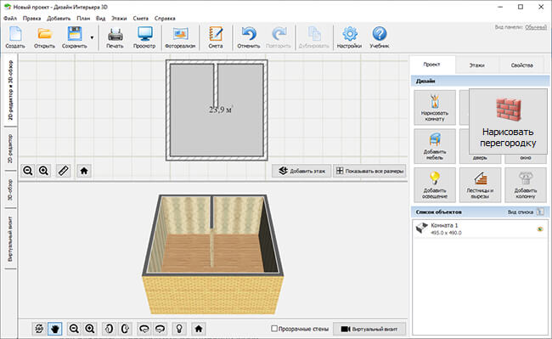Click the 3D room model preview

(x=212, y=254)
